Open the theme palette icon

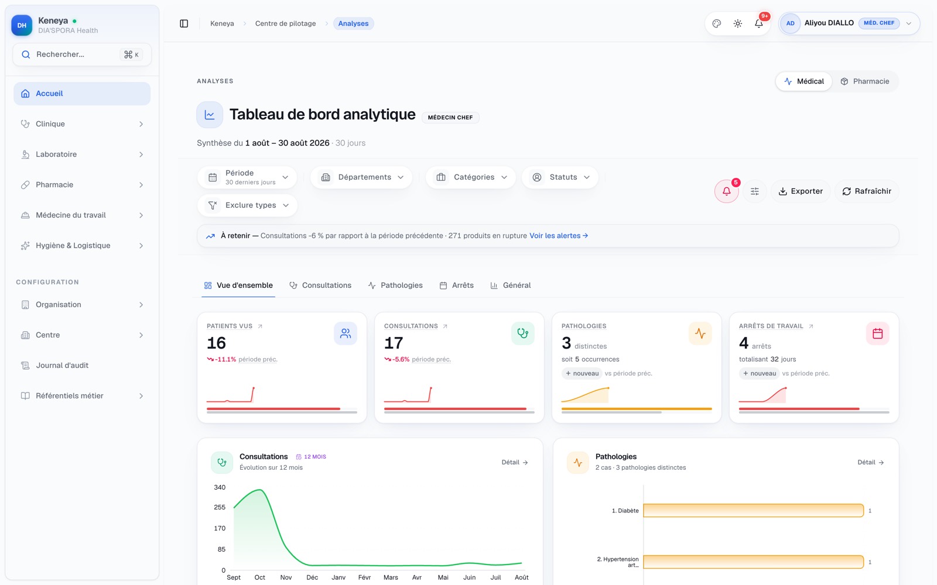coord(717,23)
